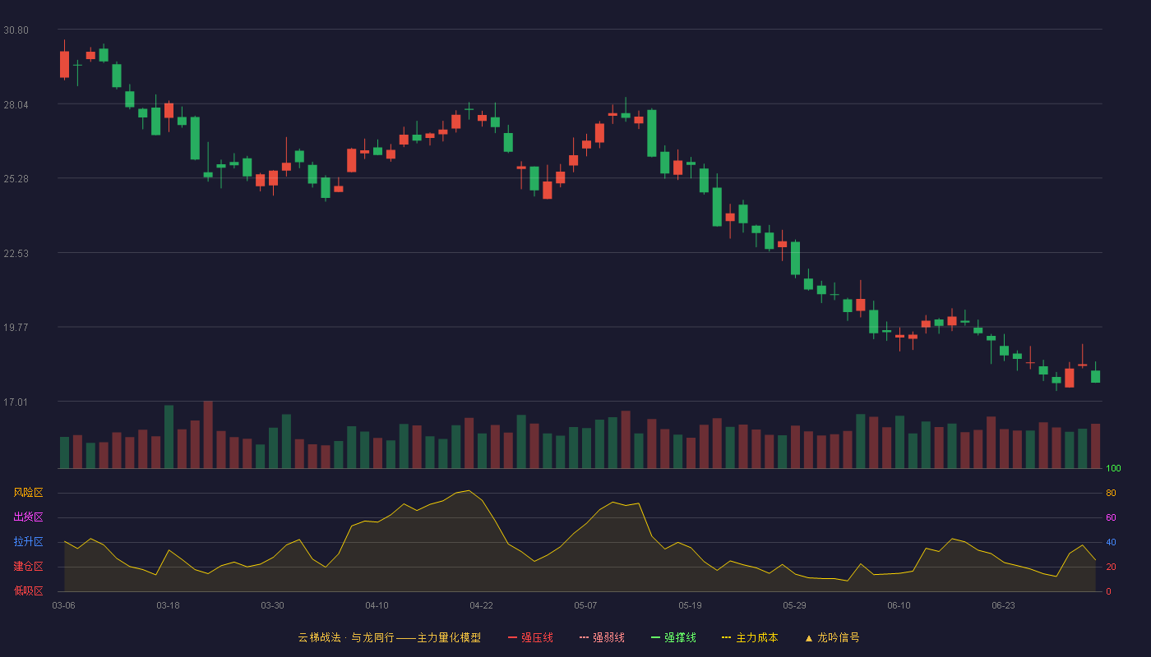Screen dimensions: 1151x657
Task: Click the 05-29 date label
Action: 794,605
